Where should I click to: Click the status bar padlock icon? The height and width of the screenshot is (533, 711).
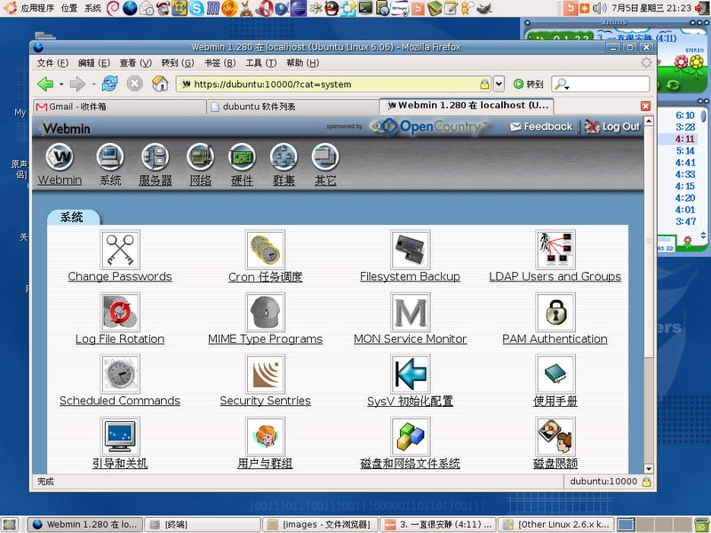pos(647,481)
